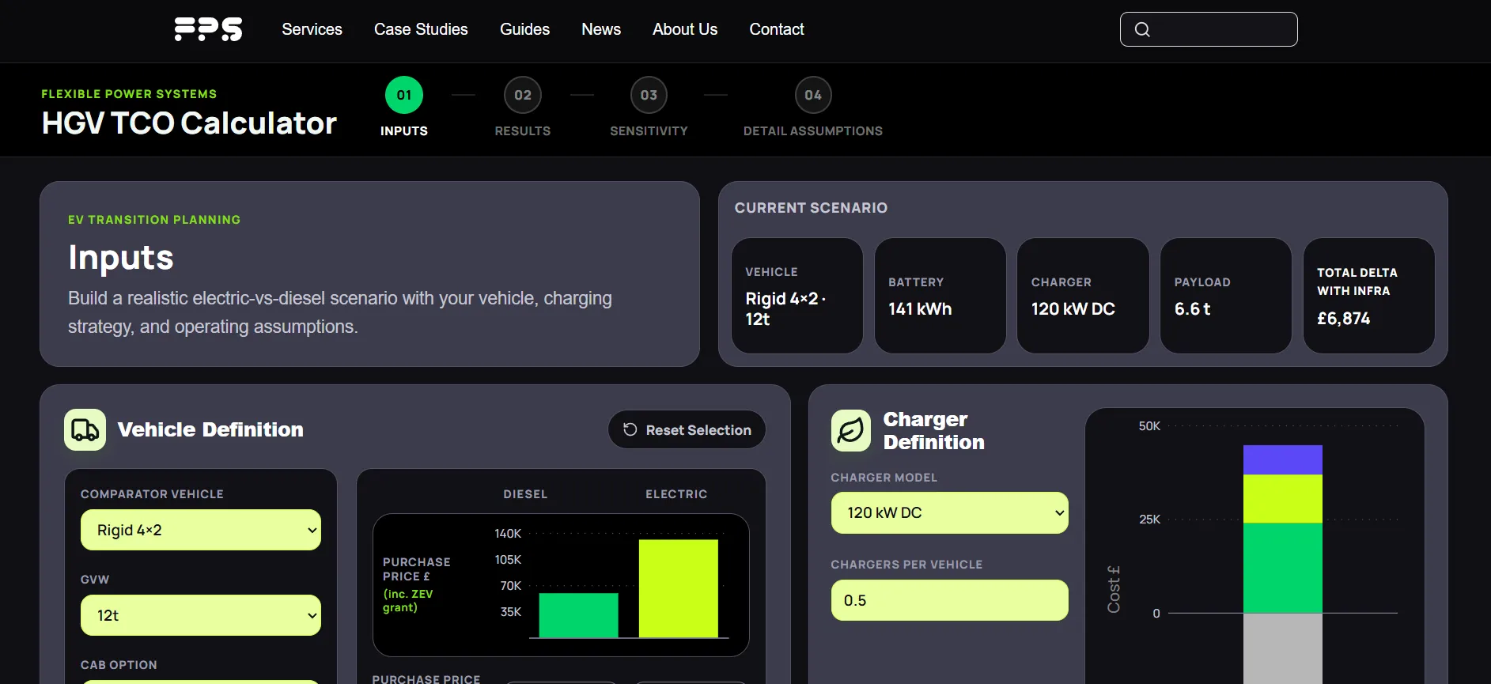Open the About Us page
Screen dimensions: 1491x684
click(x=685, y=29)
